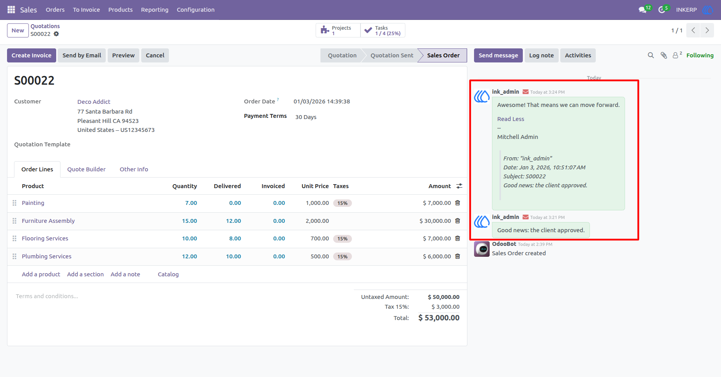Click the Payment Terms 30 Days field
Image resolution: width=721 pixels, height=377 pixels.
pyautogui.click(x=306, y=117)
